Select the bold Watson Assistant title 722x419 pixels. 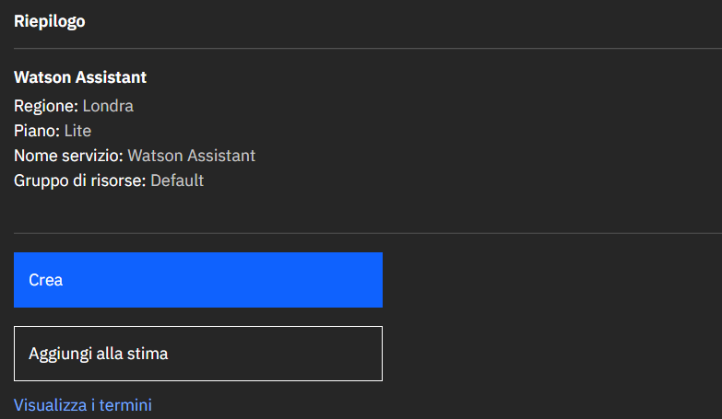point(80,77)
